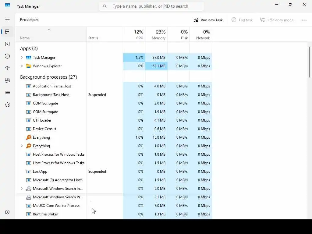This screenshot has height=234, width=312.
Task: Open Task Manager settings gear
Action: (x=7, y=212)
